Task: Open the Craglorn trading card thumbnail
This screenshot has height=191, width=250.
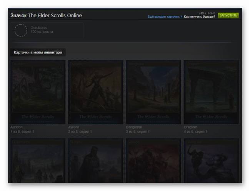Action: coord(211,92)
